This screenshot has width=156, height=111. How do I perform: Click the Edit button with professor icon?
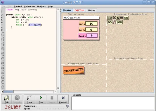pyautogui.click(x=6, y=99)
